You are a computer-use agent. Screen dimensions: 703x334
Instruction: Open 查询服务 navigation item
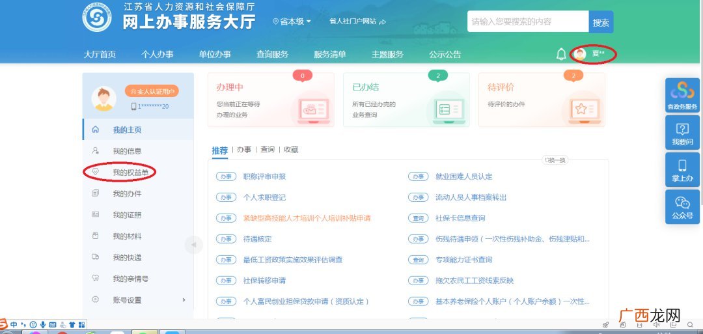(272, 55)
